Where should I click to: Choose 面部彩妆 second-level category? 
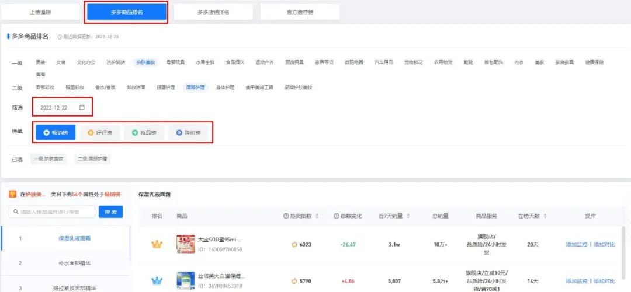[45, 87]
